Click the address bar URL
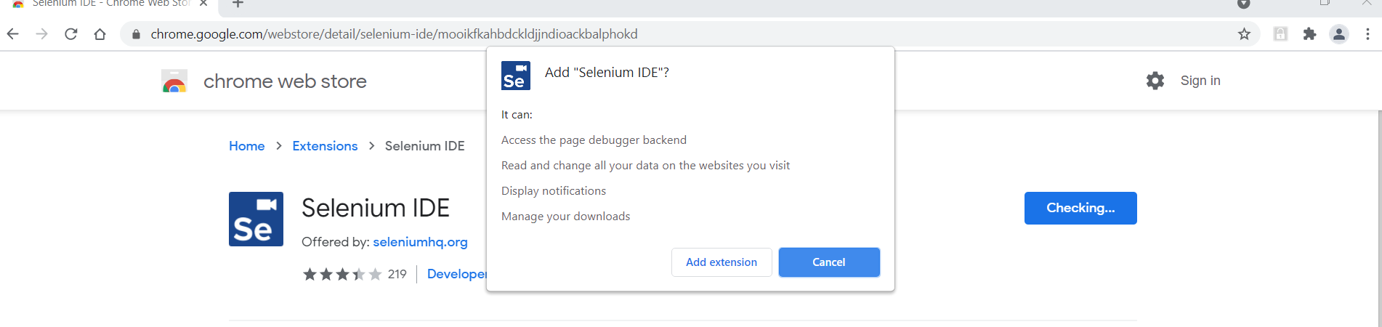Viewport: 1382px width, 327px height. 394,34
